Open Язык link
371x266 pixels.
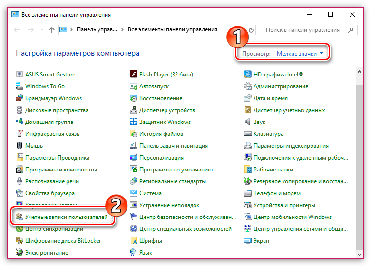pos(146,253)
